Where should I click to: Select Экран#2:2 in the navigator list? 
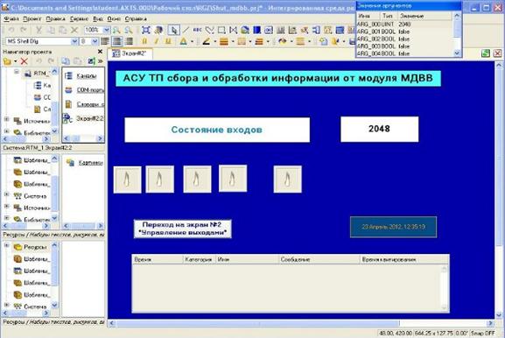pos(89,118)
